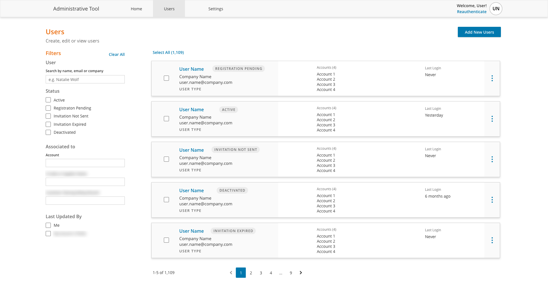The height and width of the screenshot is (302, 548).
Task: Go to page 2
Action: [x=251, y=273]
